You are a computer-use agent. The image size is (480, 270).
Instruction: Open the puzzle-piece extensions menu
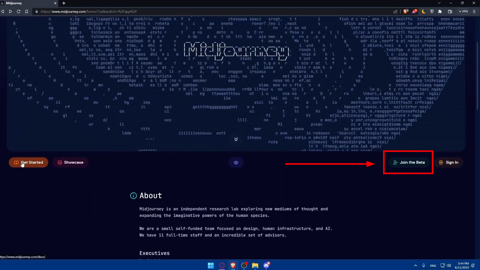440,12
